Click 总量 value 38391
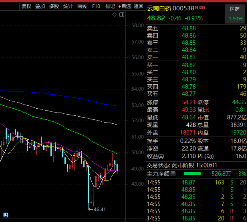The width and height of the screenshot is (247, 222). pyautogui.click(x=238, y=125)
